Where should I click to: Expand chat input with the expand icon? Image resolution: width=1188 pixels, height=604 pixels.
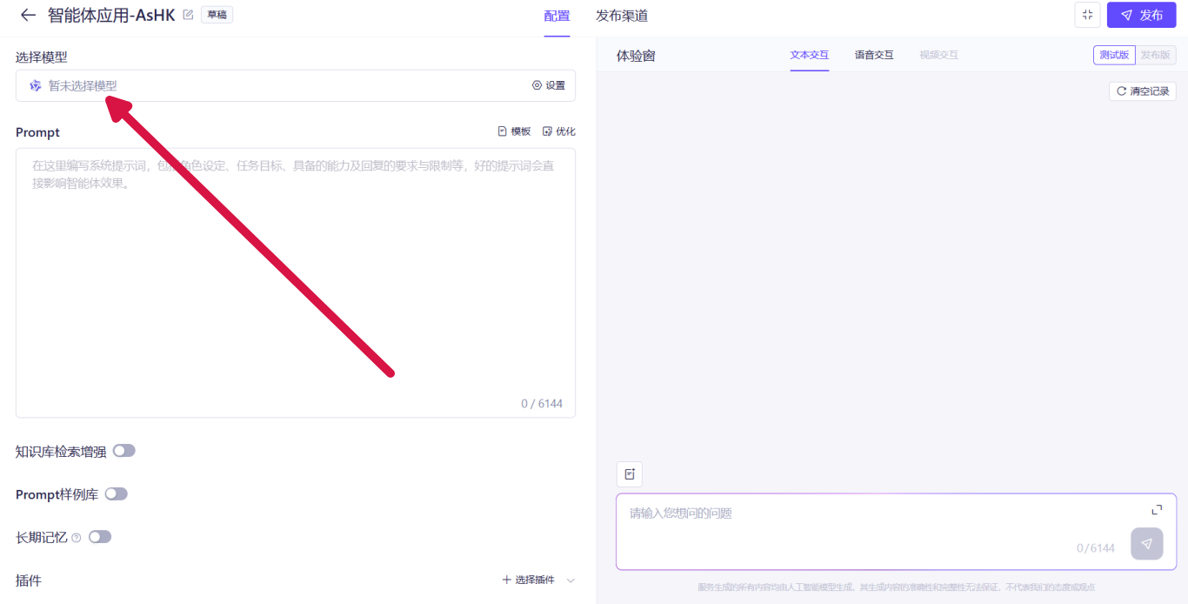tap(1157, 510)
